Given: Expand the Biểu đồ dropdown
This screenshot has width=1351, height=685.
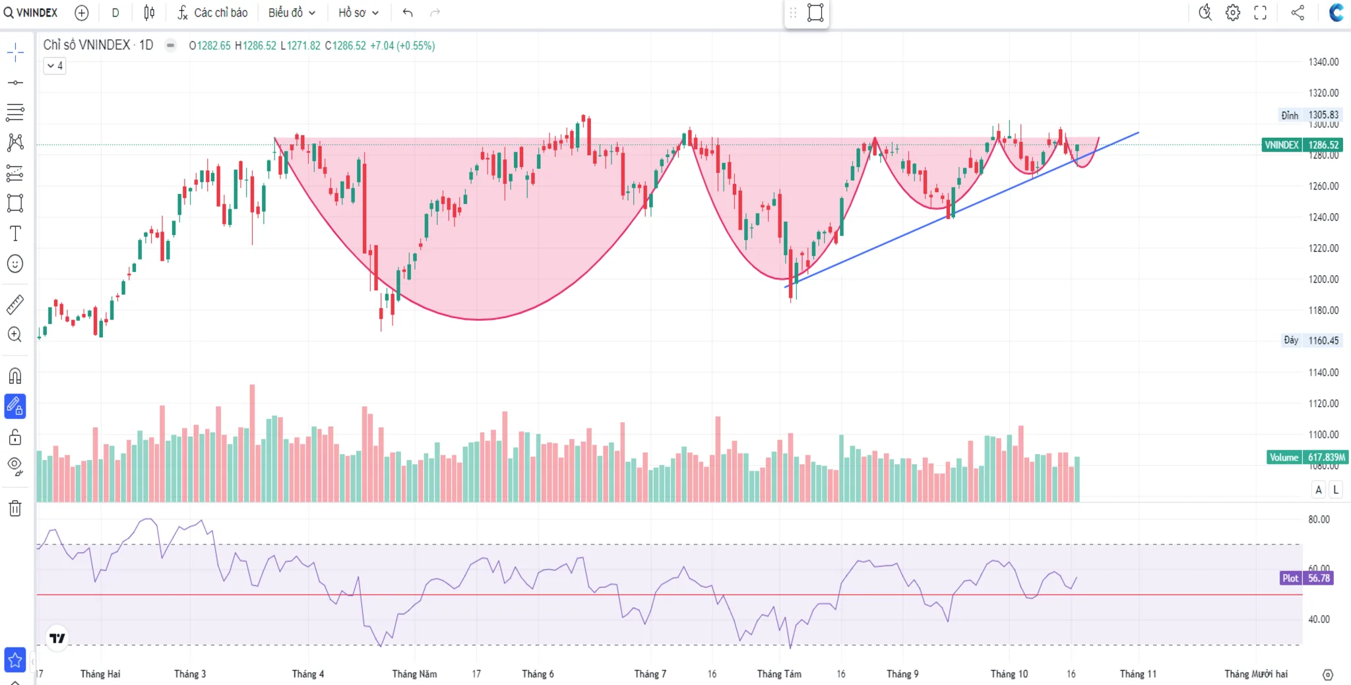Looking at the screenshot, I should pos(292,13).
